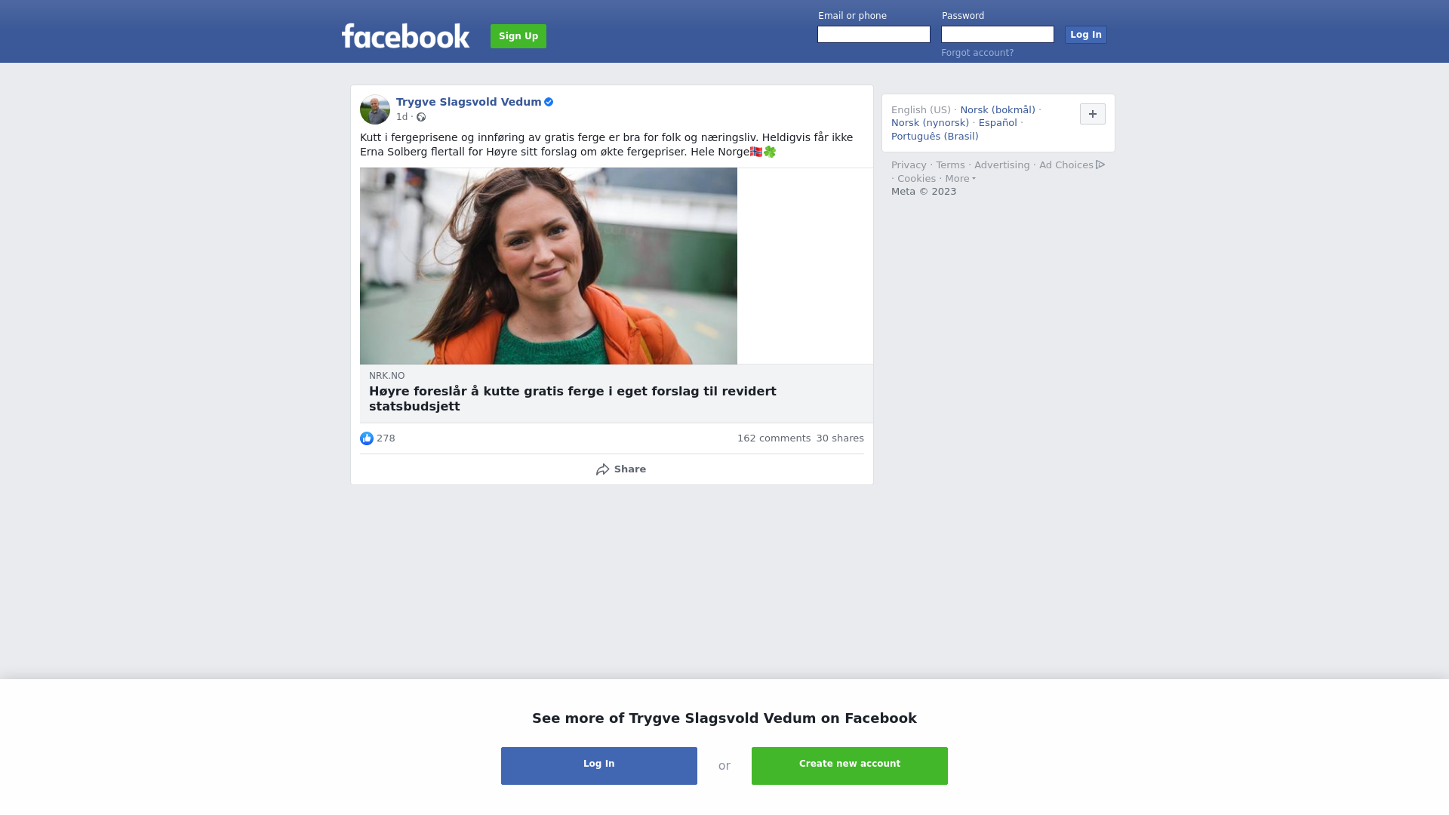
Task: Open the 162 comments link
Action: 774,438
